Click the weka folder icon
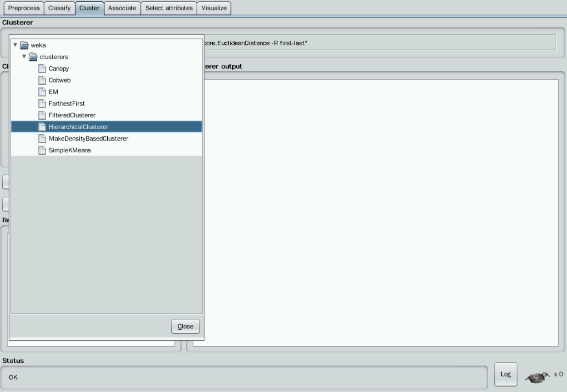 [24, 45]
